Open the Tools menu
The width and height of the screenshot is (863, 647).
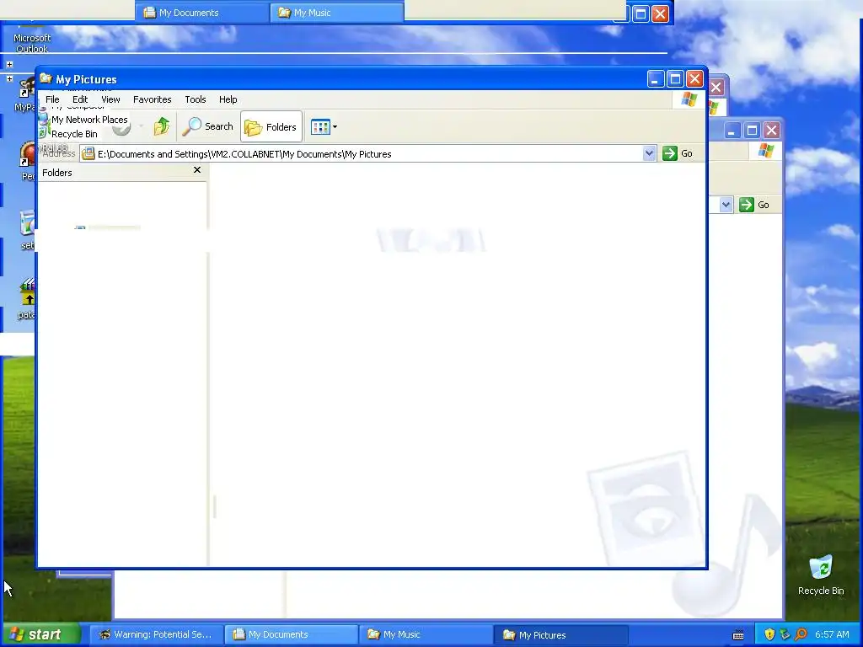coord(196,99)
